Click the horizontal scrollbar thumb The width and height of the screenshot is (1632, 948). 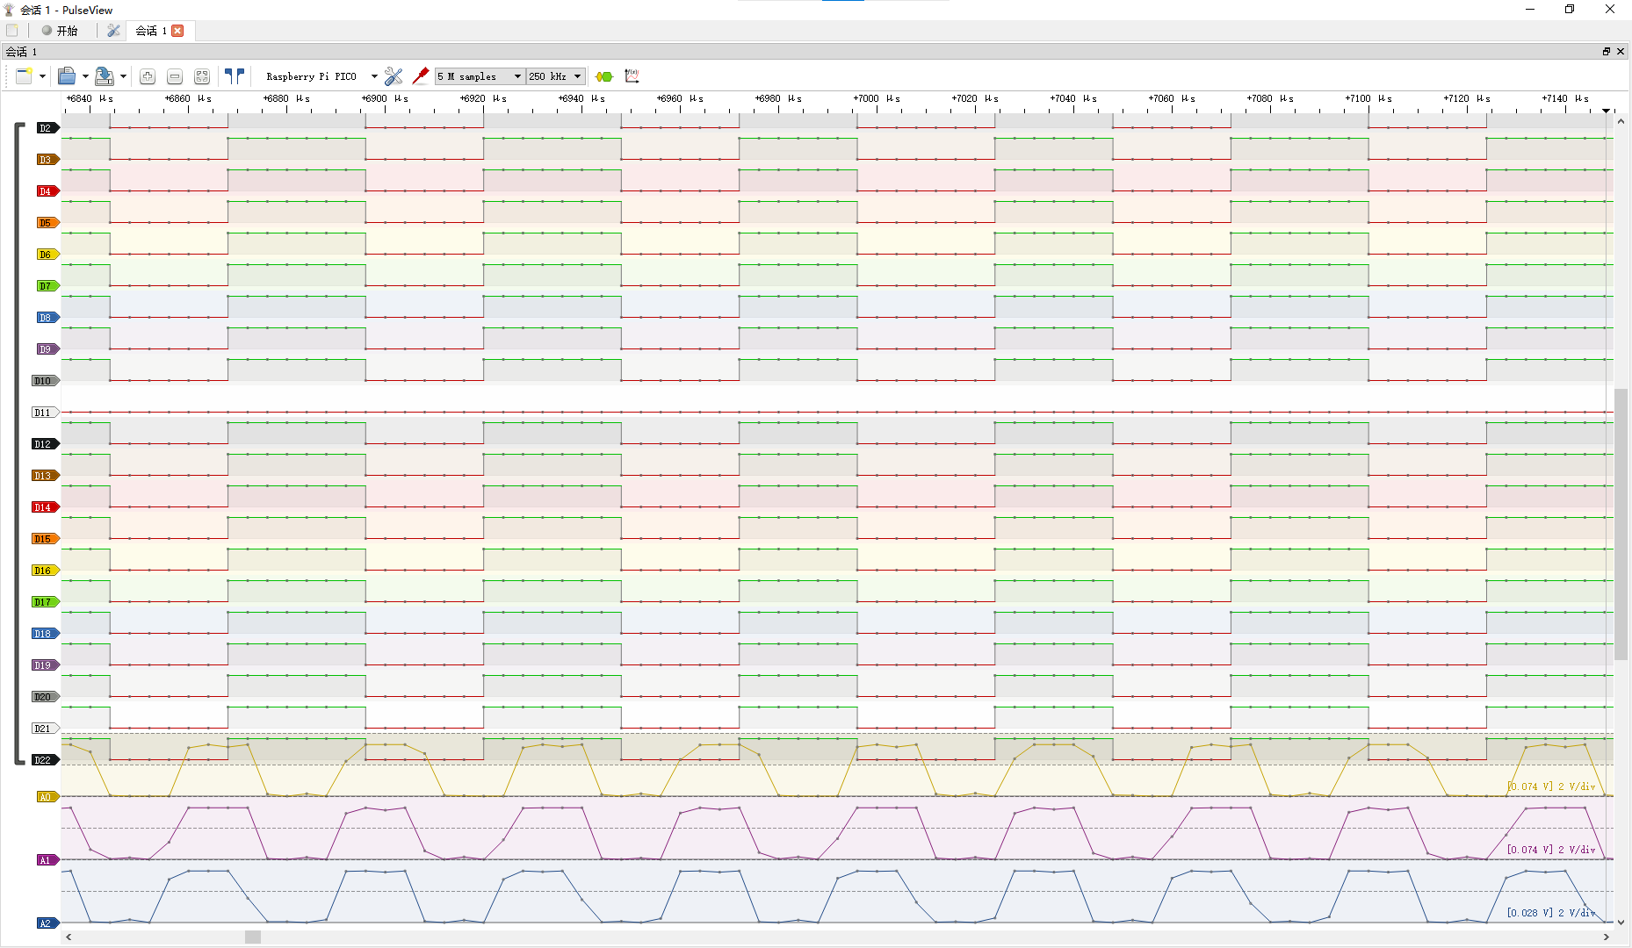(x=253, y=937)
